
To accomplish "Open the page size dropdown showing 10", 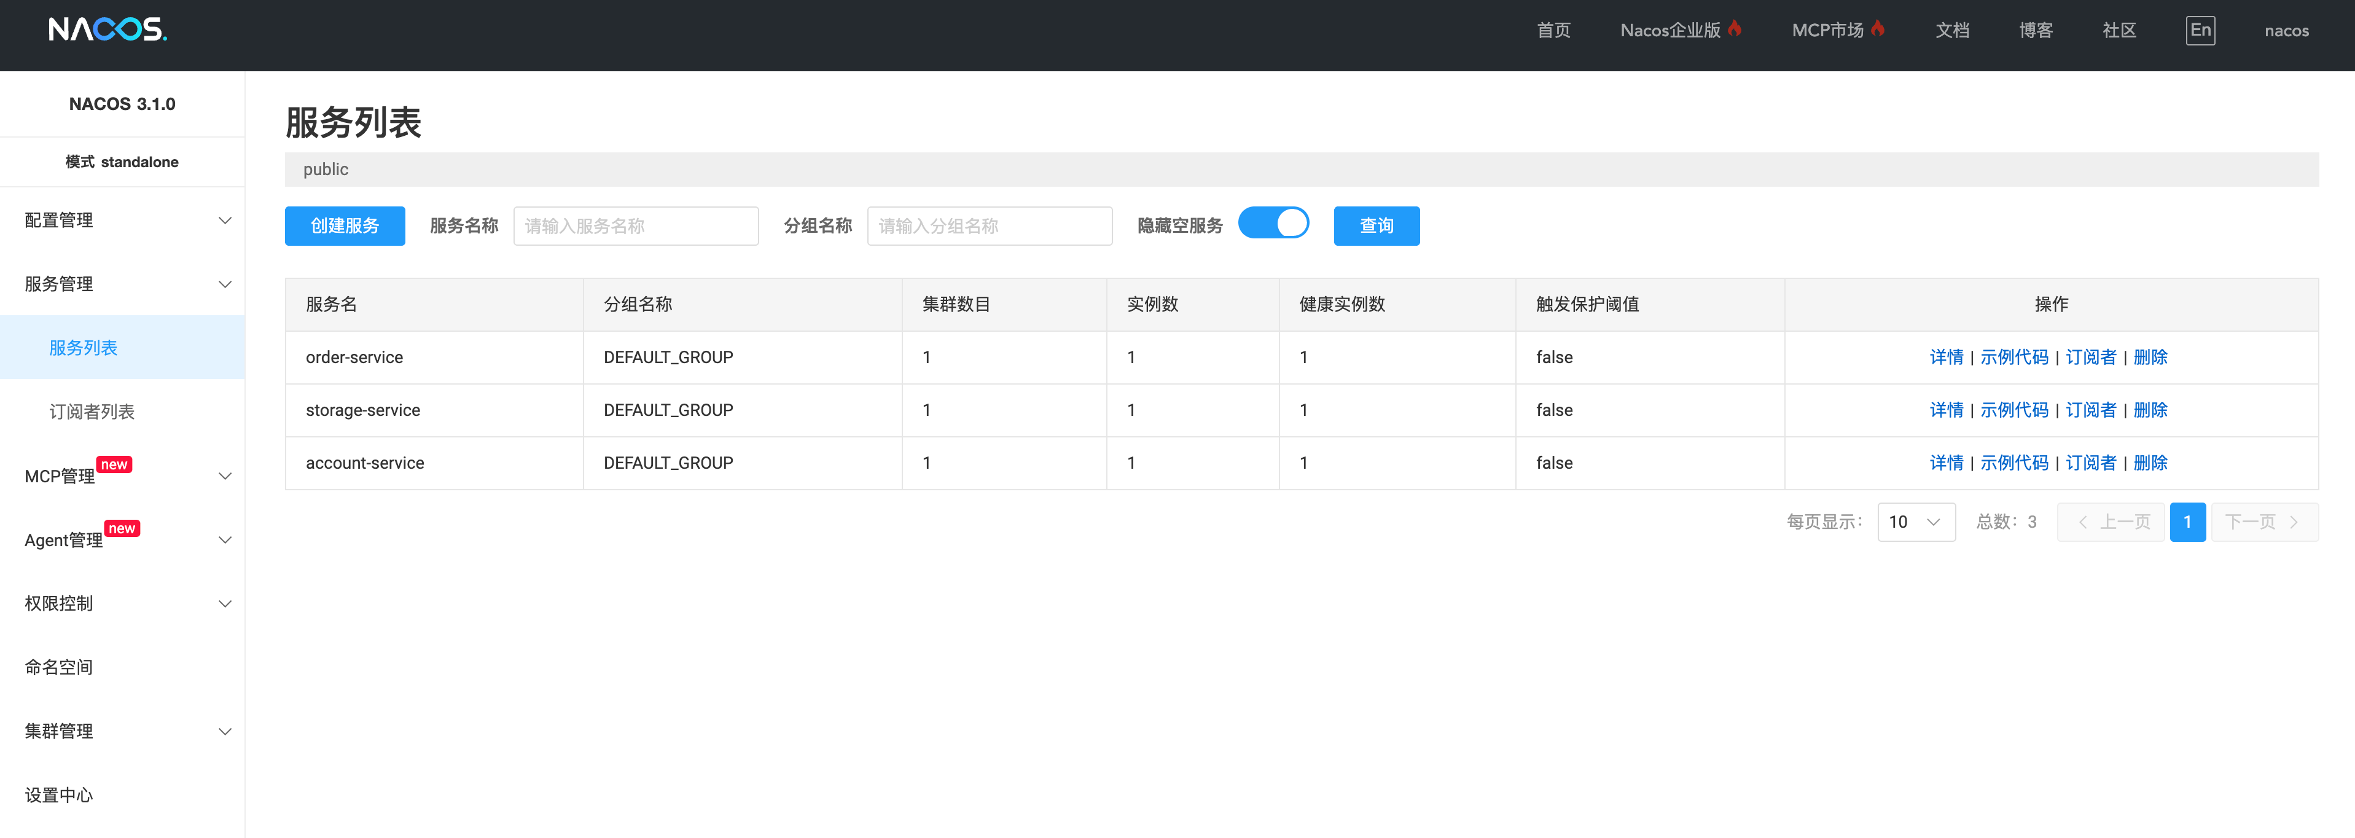I will pos(1915,522).
